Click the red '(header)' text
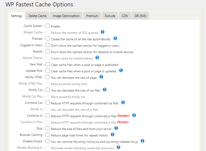This screenshot has height=151, width=206. click(x=123, y=116)
